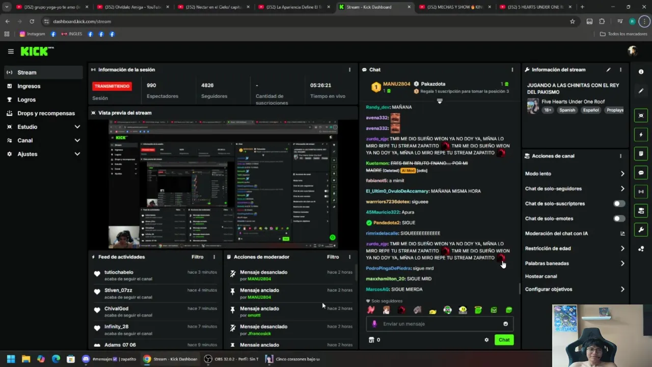Screen dimensions: 652x367
Task: Open Acciones de moderador three-dot menu
Action: [x=349, y=257]
